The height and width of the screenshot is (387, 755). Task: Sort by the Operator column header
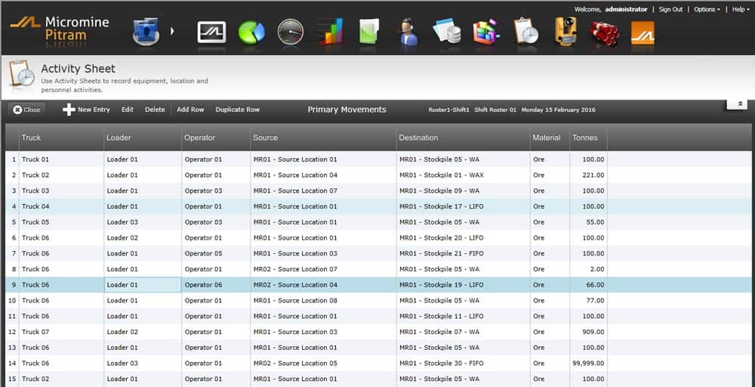point(216,138)
